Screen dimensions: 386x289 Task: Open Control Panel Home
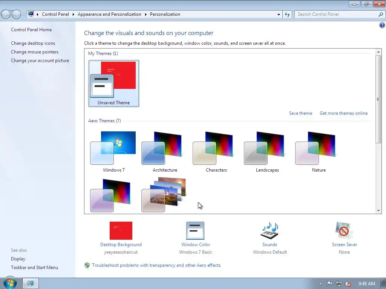(x=31, y=29)
